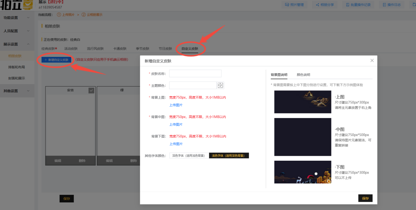Switch to the 自定义皮肤 tab
The height and width of the screenshot is (210, 416).
[190, 49]
